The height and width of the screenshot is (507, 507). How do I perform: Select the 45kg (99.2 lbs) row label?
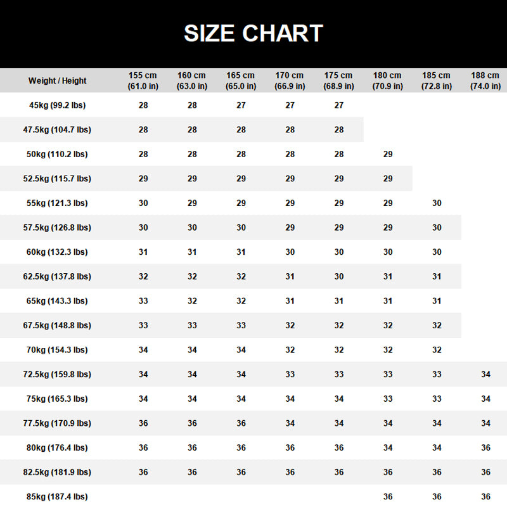[57, 105]
